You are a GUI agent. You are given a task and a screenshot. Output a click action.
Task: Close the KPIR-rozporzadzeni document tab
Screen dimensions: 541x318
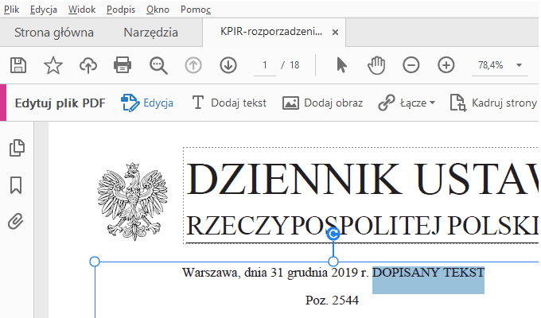tap(335, 32)
